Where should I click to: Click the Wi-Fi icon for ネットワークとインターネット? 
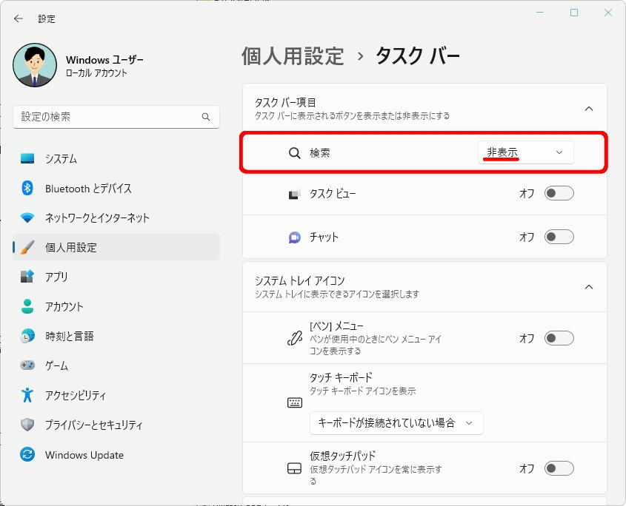click(x=27, y=217)
